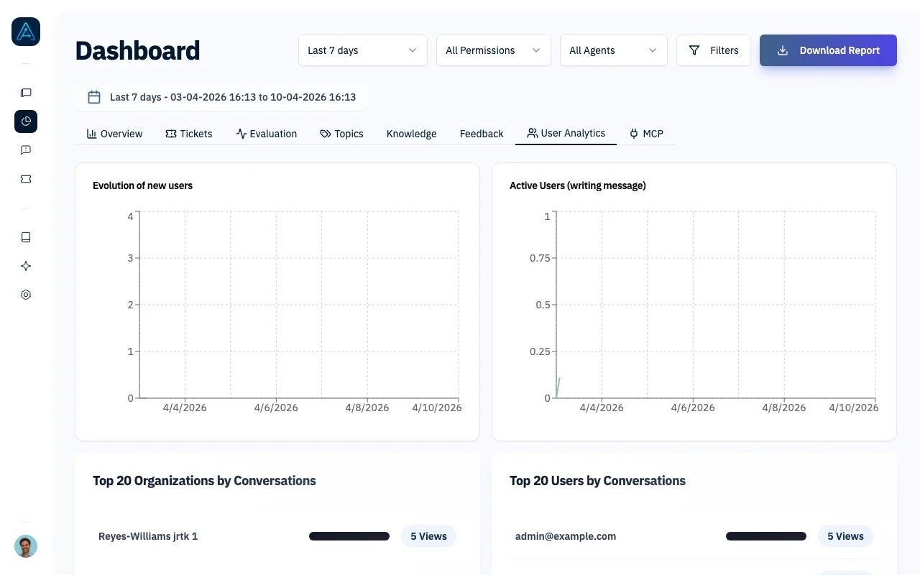Click Top 20 Organizations by Conversations heading
The height and width of the screenshot is (575, 920).
click(x=204, y=481)
